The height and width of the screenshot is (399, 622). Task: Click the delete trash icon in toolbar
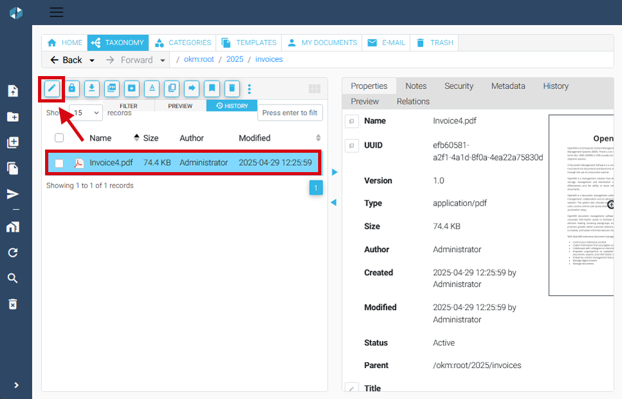click(x=232, y=88)
